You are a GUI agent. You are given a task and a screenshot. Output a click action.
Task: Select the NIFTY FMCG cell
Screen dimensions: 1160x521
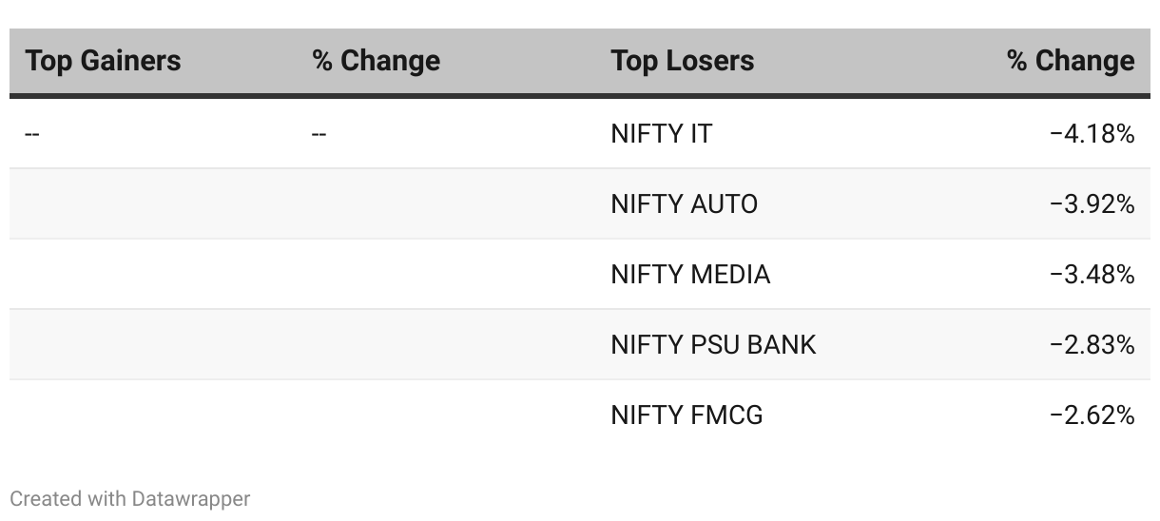(x=686, y=415)
